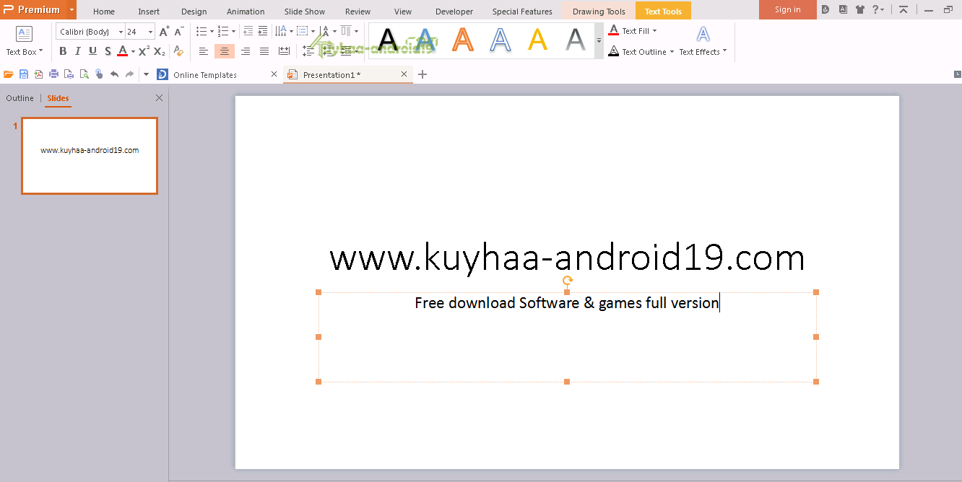Screen dimensions: 962x482
Task: Justify the paragraph text
Action: click(x=264, y=51)
